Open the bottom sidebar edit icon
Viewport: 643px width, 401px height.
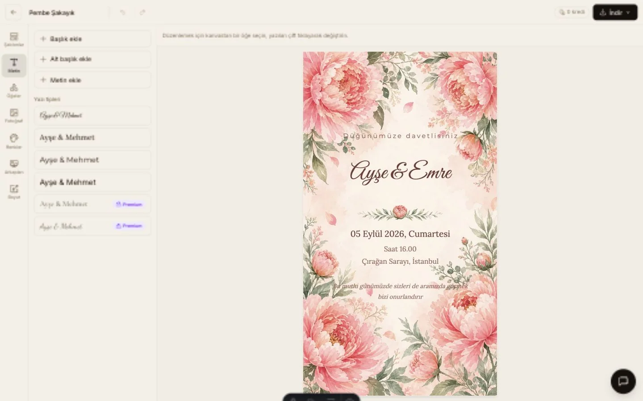14,192
